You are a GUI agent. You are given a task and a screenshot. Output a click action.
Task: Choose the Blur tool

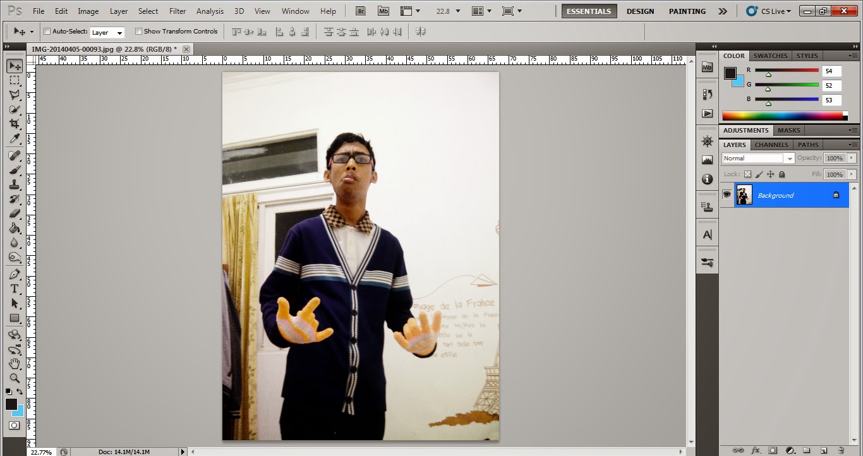15,243
